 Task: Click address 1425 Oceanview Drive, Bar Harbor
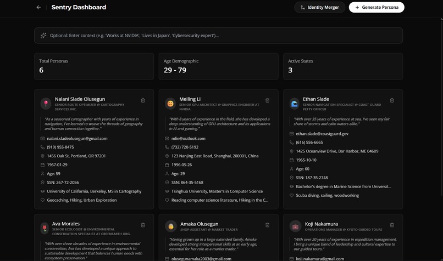click(x=337, y=151)
